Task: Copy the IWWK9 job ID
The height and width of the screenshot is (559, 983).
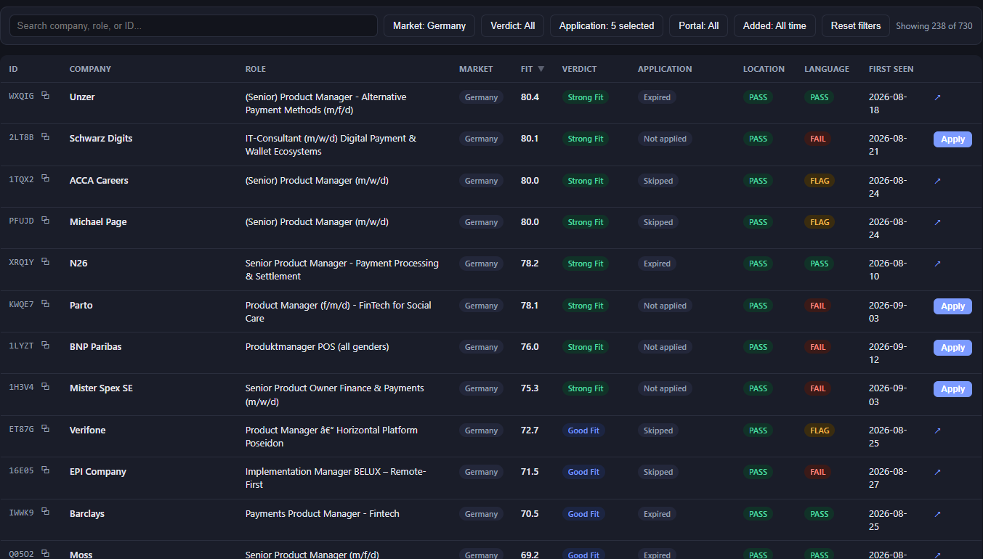Action: click(45, 512)
